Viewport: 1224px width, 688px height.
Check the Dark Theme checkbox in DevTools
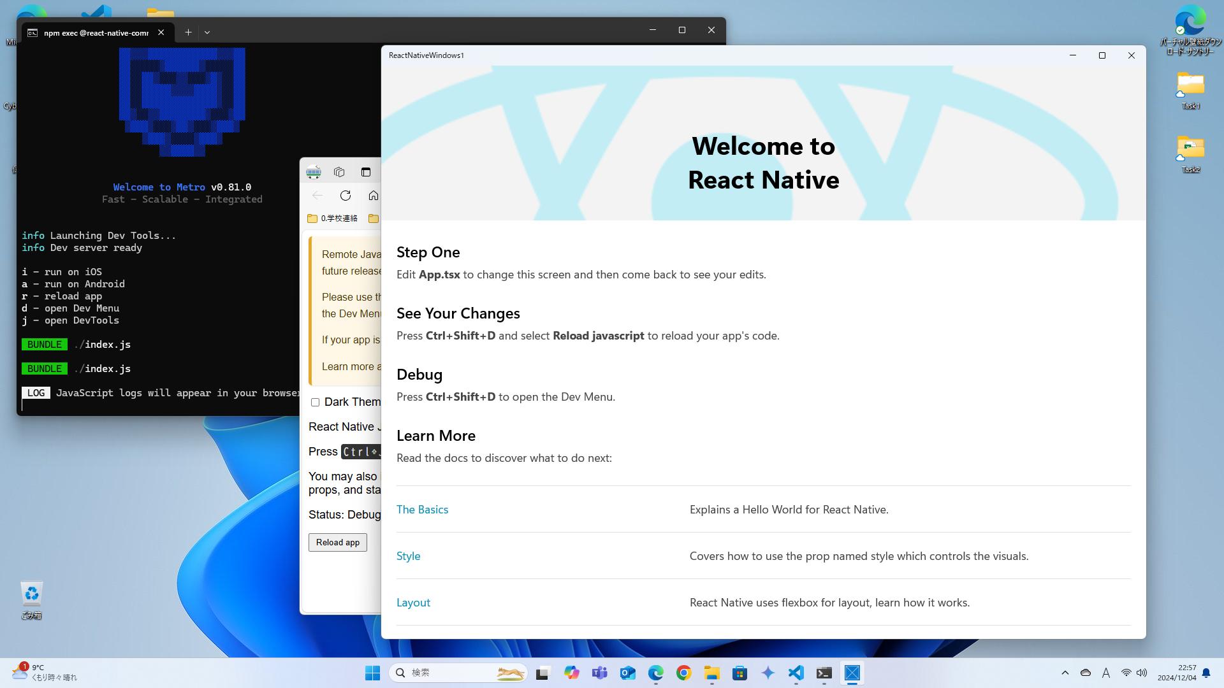[316, 401]
